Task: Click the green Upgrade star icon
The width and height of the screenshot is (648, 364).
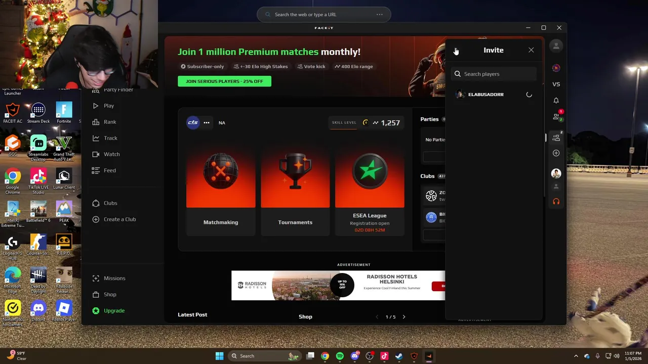Action: coord(96,310)
